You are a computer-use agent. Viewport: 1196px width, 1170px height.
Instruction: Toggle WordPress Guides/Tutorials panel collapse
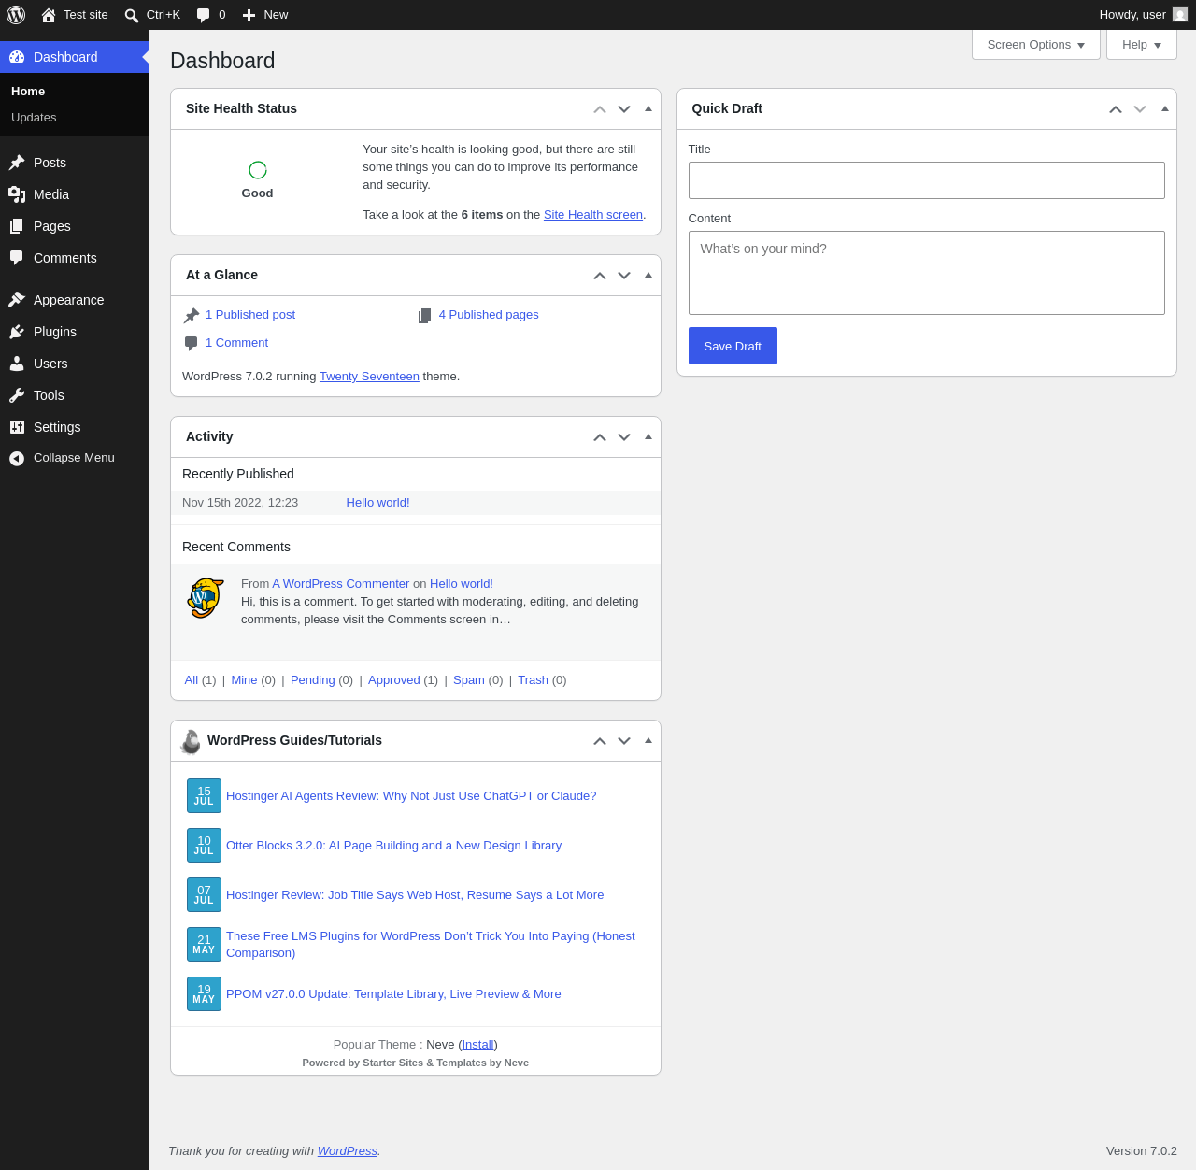pos(648,740)
